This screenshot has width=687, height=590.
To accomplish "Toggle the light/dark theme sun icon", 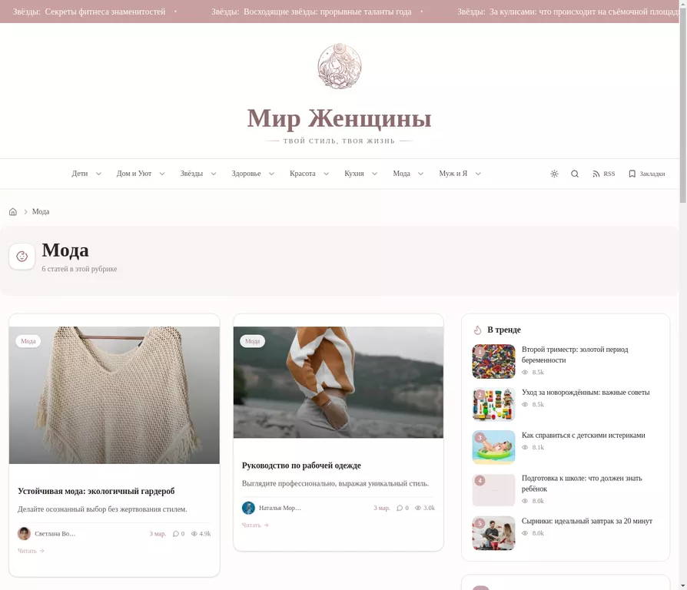I will point(554,174).
